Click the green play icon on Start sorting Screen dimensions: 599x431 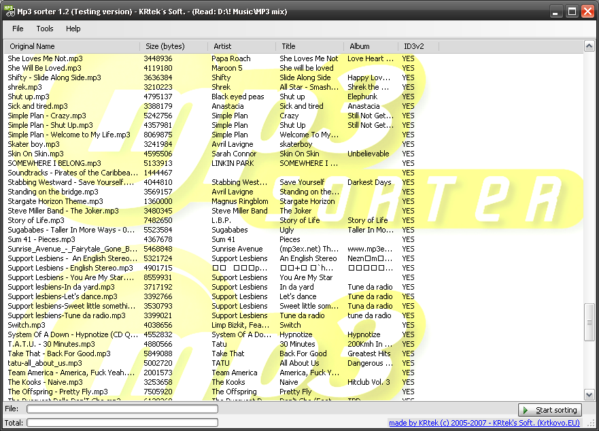click(x=526, y=410)
